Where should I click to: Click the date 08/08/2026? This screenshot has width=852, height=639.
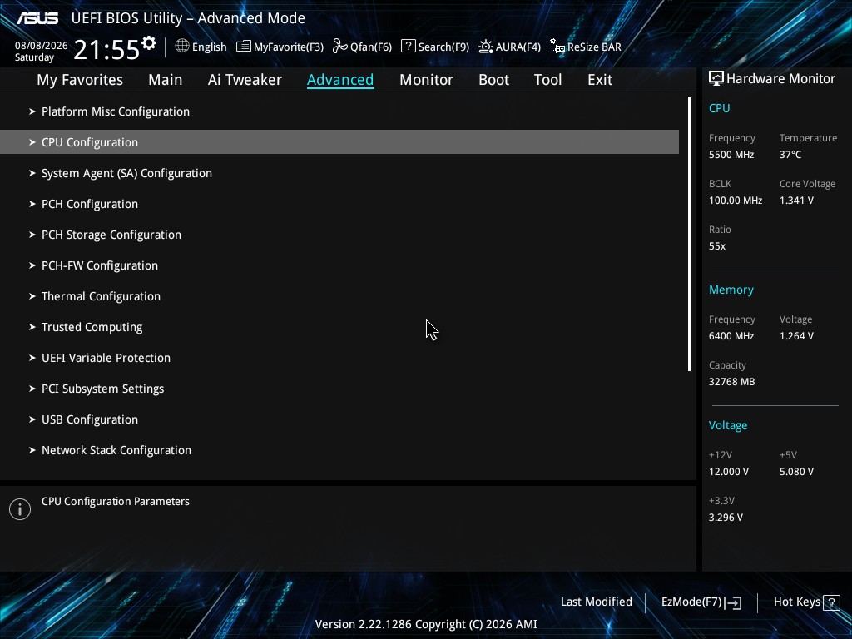click(x=42, y=46)
